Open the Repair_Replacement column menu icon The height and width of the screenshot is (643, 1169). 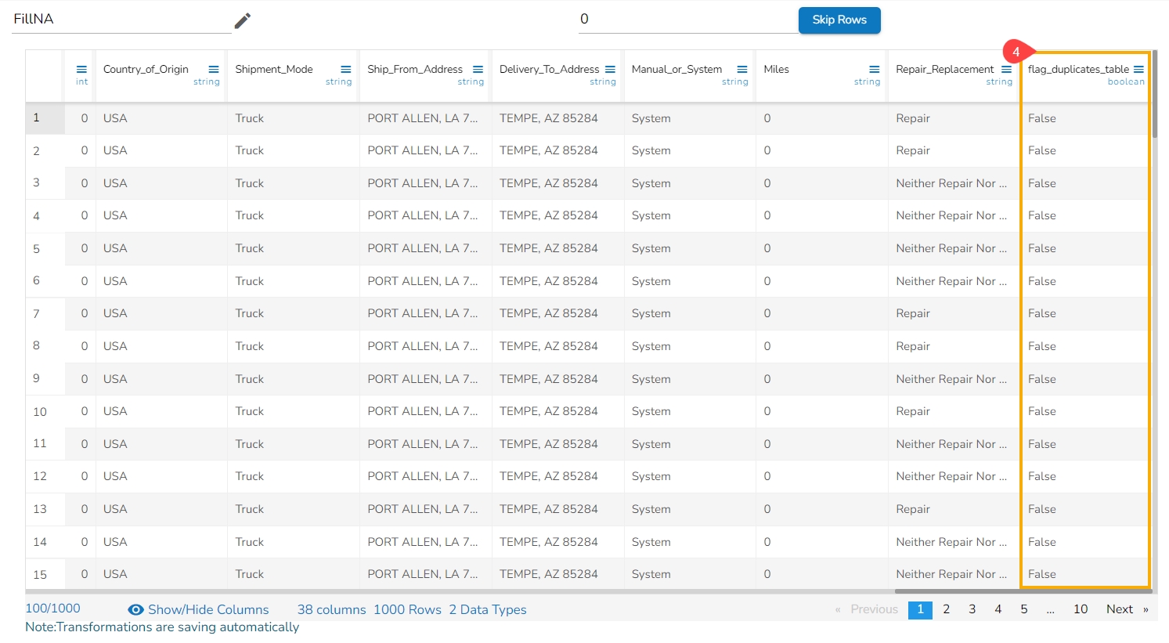[x=1006, y=70]
